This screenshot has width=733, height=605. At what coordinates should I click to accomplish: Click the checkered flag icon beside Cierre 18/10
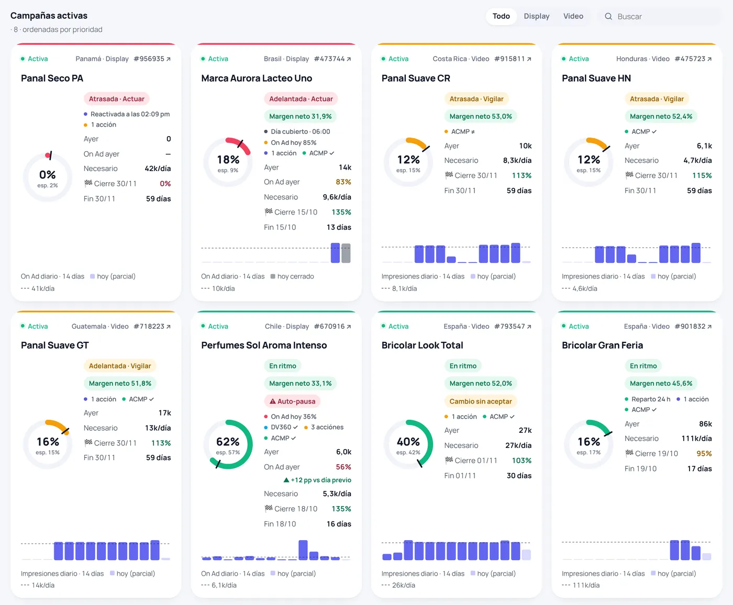coord(269,508)
